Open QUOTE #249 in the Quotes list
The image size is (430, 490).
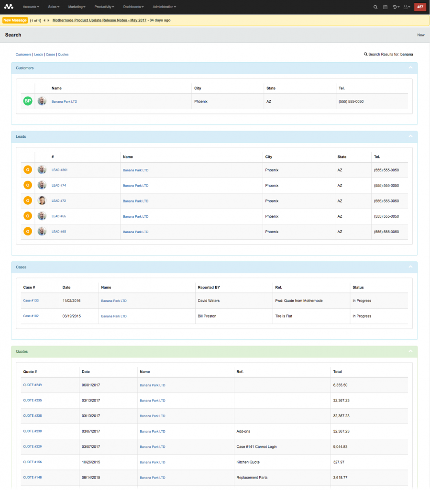pyautogui.click(x=32, y=385)
